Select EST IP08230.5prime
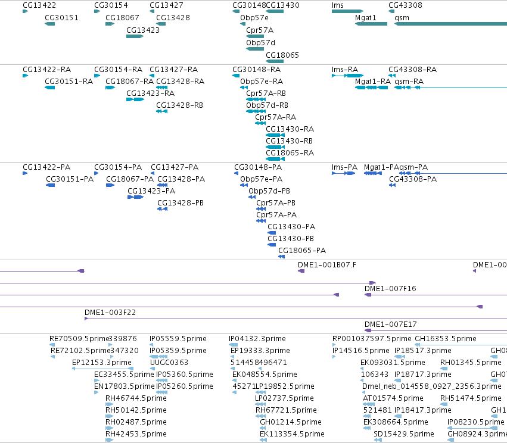 click(x=472, y=428)
